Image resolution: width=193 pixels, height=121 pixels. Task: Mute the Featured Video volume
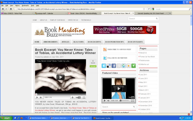pos(108,101)
